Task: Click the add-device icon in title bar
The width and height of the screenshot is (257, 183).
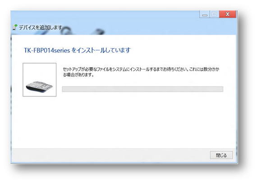Action: pos(15,27)
